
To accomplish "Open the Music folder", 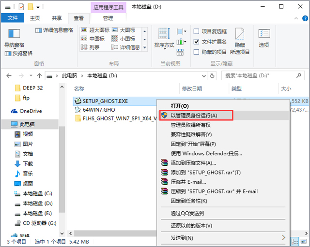I will click(24, 174).
